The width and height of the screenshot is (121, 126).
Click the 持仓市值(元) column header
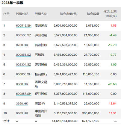tap(69, 14)
